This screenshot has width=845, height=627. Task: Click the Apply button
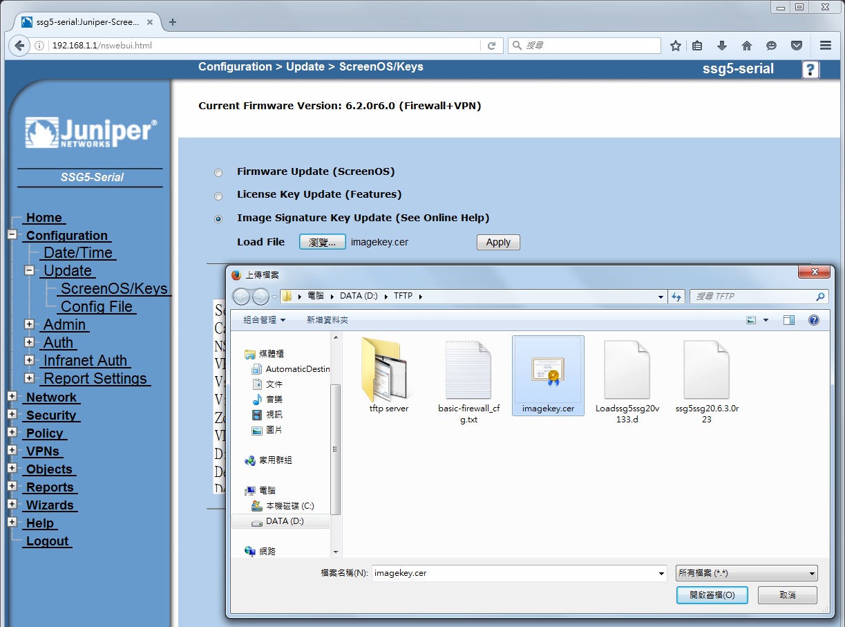tap(497, 242)
